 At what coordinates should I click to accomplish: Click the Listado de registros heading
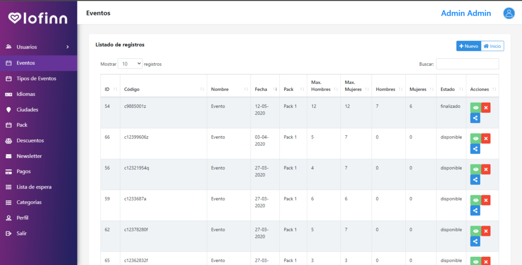point(120,44)
